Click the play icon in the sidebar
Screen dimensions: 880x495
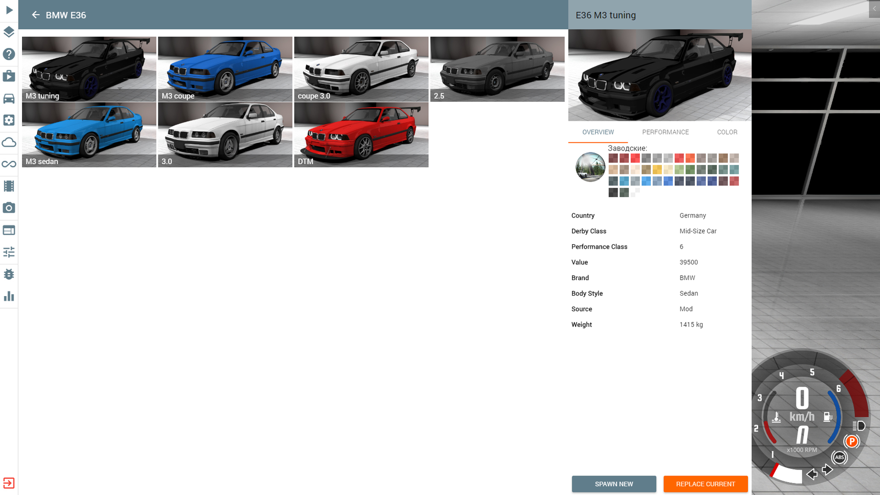click(9, 10)
